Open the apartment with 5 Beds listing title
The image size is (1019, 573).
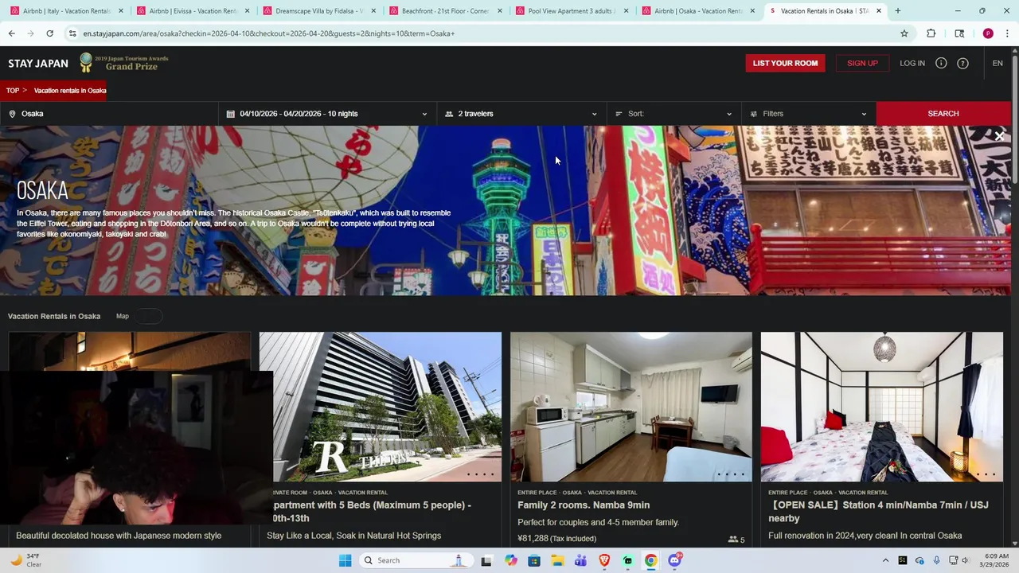coord(372,511)
